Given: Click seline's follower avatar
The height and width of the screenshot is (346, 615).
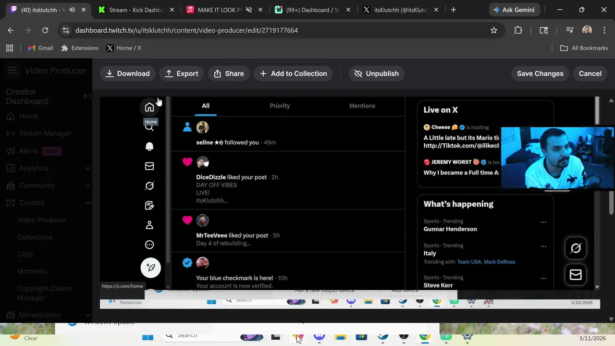Looking at the screenshot, I should 202,127.
